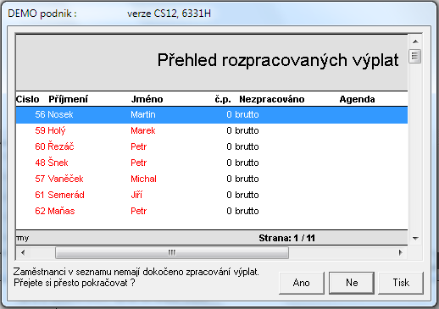Select the row for 61 Semerád
This screenshot has height=309, width=439.
point(212,195)
